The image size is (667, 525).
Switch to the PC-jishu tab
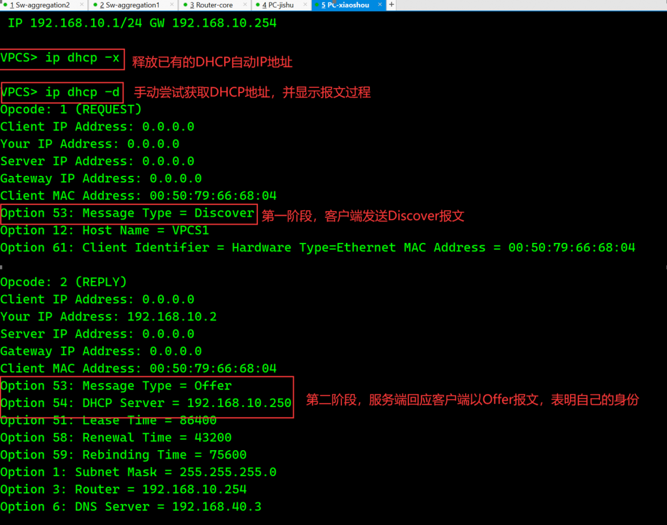(x=279, y=5)
